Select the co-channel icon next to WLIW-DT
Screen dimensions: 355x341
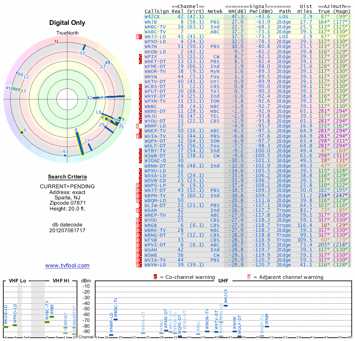point(141,206)
